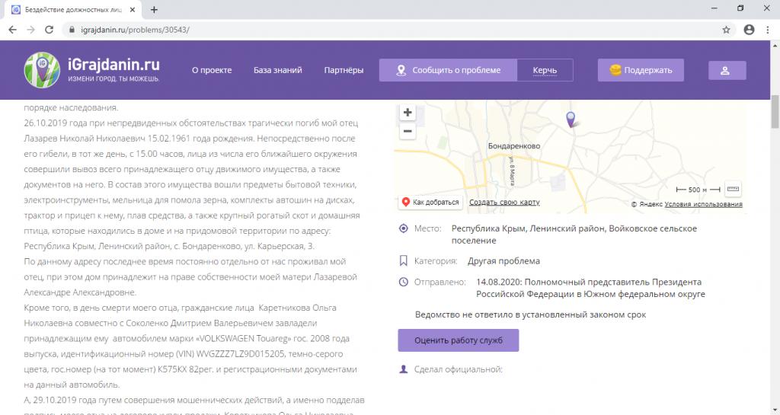The width and height of the screenshot is (780, 415).
Task: Open Chrome account profile icon
Action: coord(749,30)
